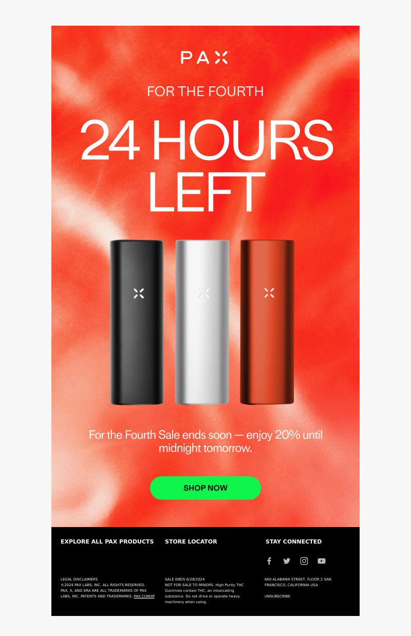Viewport: 411px width, 636px height.
Task: Follow the PAX.COM/IP patents link
Action: click(x=144, y=596)
